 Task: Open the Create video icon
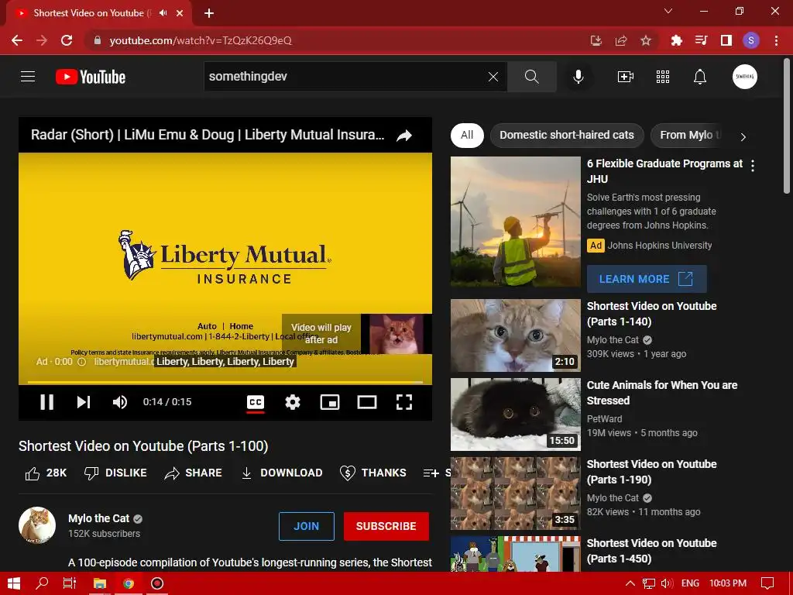pos(626,77)
